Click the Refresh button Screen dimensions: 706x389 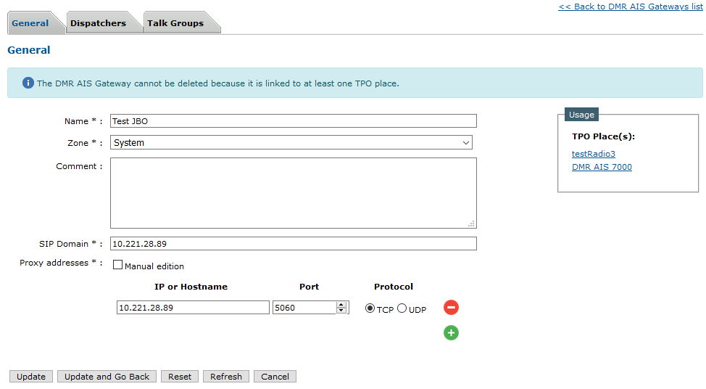pyautogui.click(x=226, y=377)
